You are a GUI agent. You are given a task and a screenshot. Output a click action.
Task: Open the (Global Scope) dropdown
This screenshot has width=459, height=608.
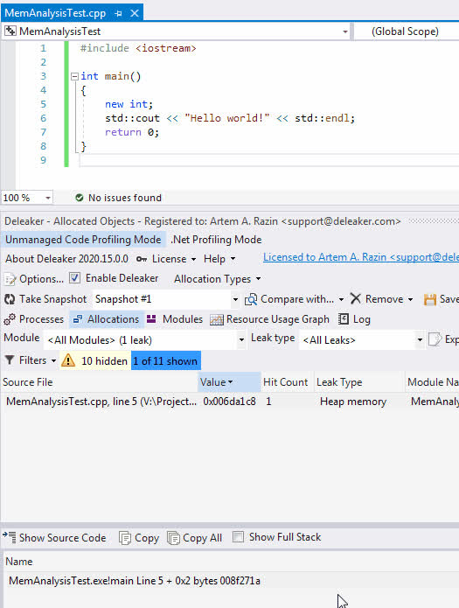click(x=407, y=31)
